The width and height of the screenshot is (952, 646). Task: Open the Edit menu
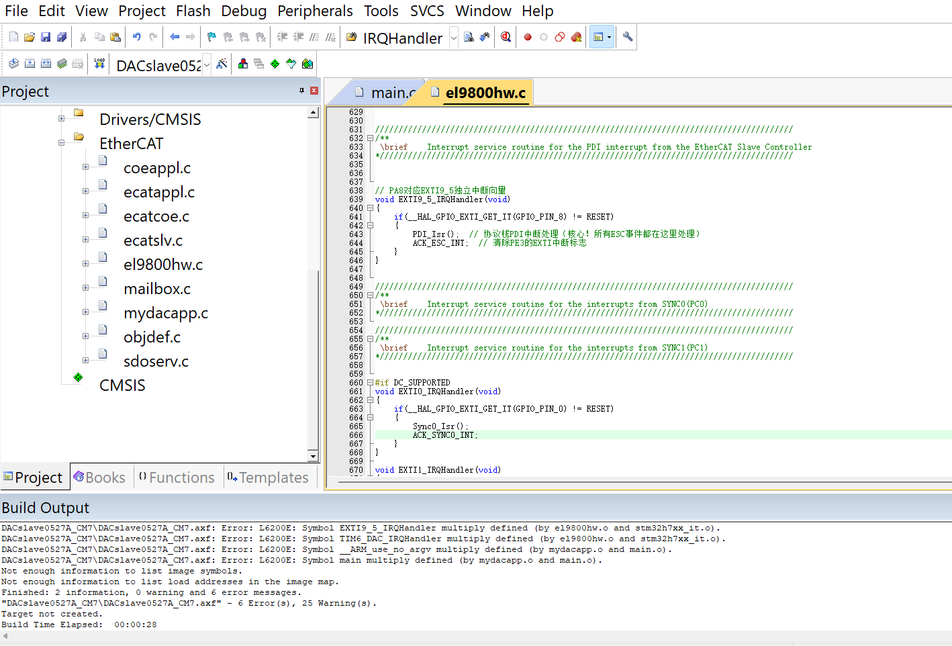tap(52, 11)
